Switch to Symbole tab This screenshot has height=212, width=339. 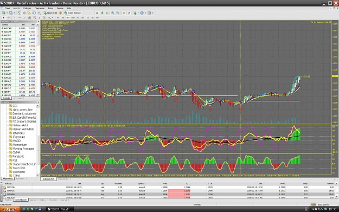click(x=6, y=98)
